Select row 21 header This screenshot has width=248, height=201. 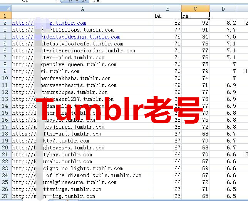click(x=6, y=154)
